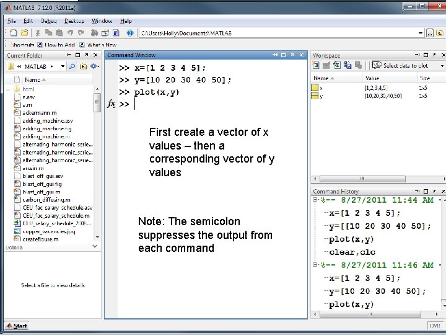The image size is (446, 335).
Task: Select file createfigure.m
Action: 40,239
